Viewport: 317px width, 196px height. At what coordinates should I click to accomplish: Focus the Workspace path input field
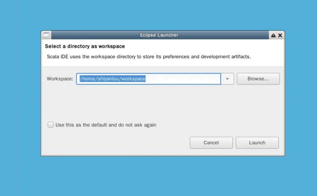148,79
